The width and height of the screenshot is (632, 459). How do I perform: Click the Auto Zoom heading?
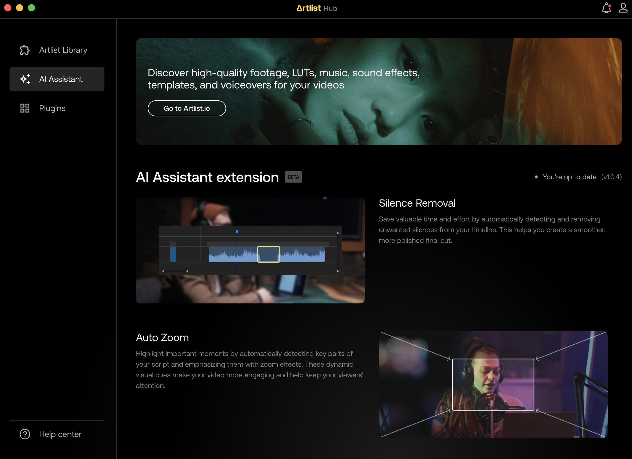(162, 338)
